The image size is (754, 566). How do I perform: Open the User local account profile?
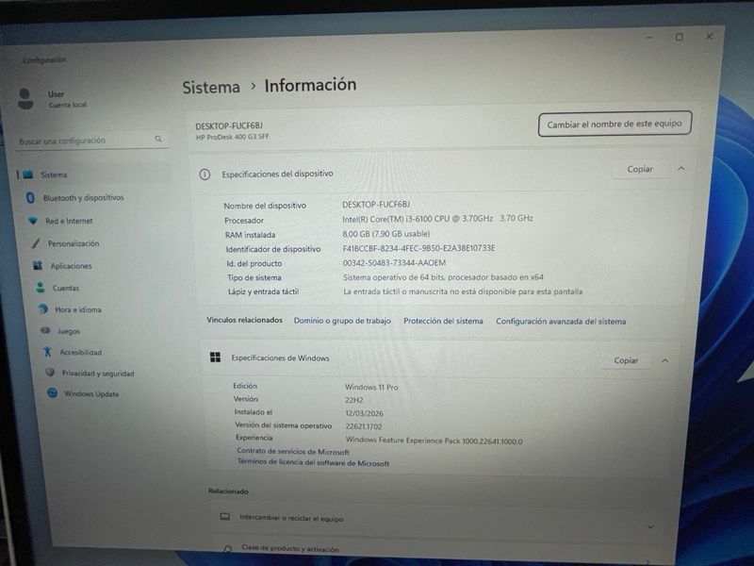pos(67,99)
